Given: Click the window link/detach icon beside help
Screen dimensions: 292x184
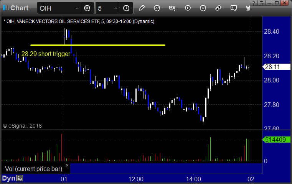Looking at the screenshot, I should 261,3.
